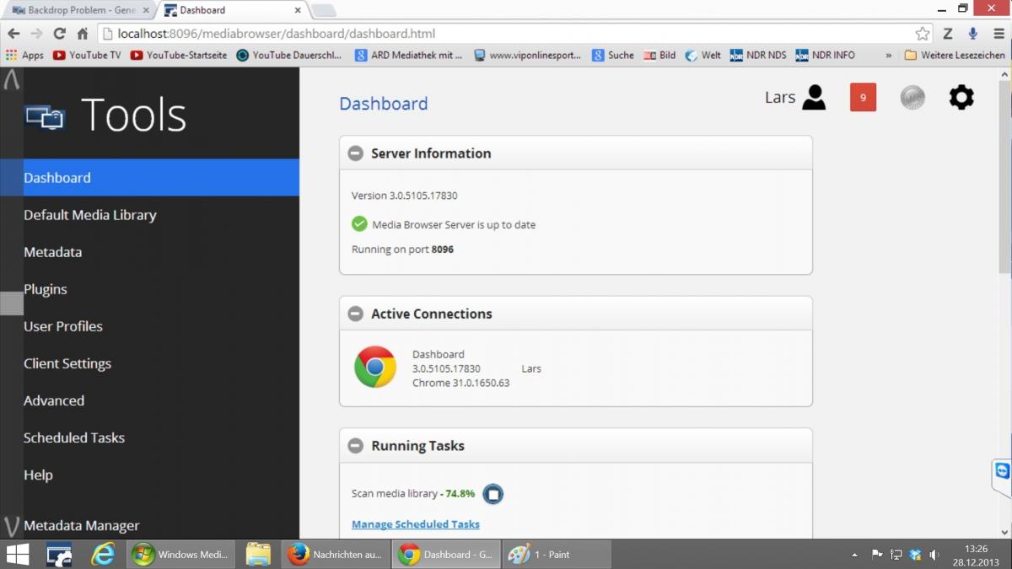This screenshot has height=569, width=1012.
Task: Switch to the Paint window in taskbar
Action: (x=557, y=554)
